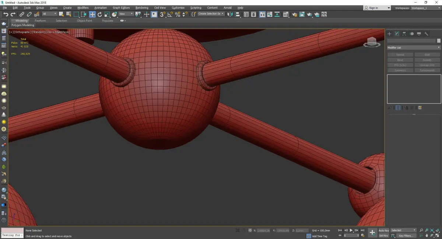442x239 pixels.
Task: Toggle Angle Snap on the toolbar
Action: coord(170,14)
